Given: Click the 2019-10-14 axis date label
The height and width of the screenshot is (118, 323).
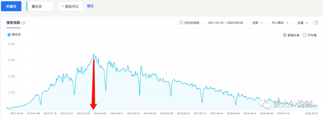Looking at the screenshot, I should (284, 113).
